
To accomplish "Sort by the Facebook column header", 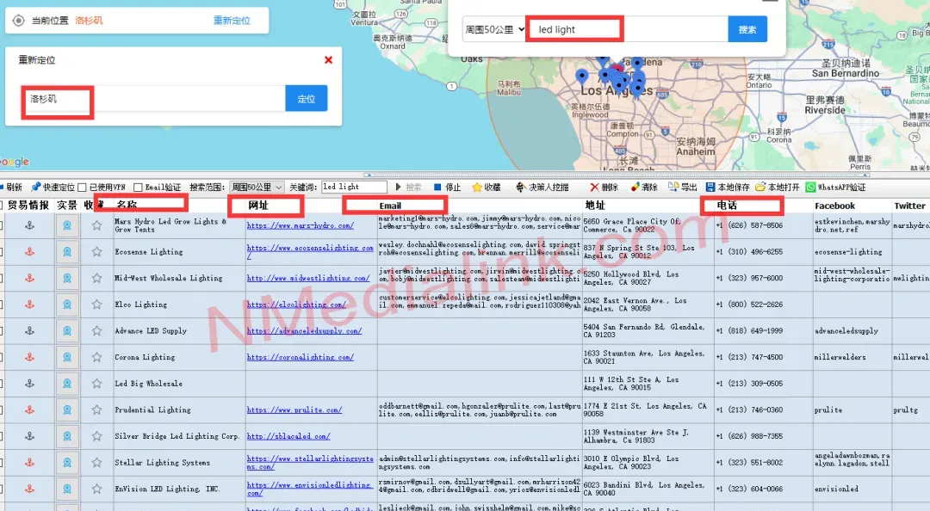I will 834,206.
